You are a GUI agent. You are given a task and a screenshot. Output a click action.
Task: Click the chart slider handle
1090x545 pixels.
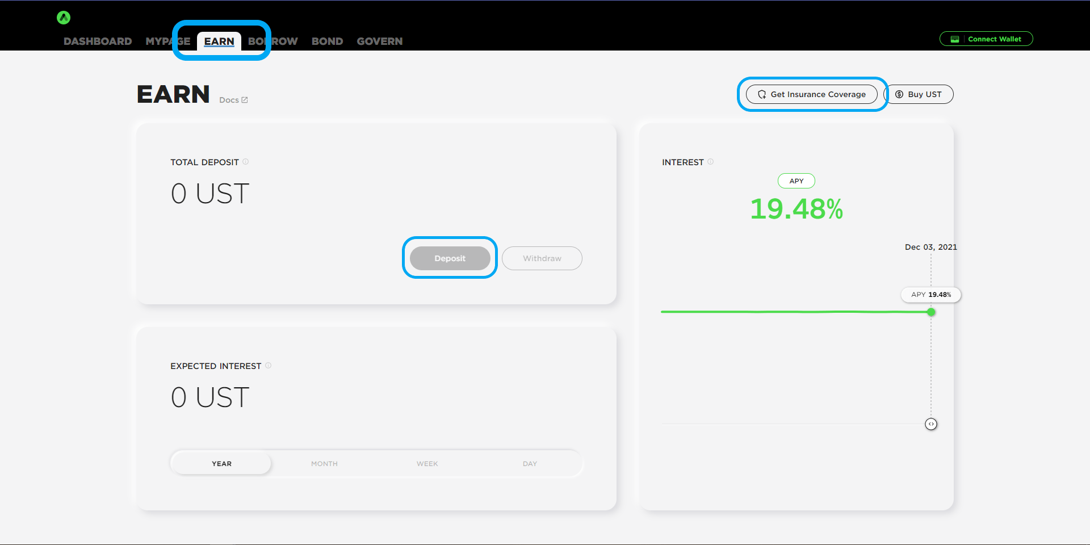click(x=931, y=424)
